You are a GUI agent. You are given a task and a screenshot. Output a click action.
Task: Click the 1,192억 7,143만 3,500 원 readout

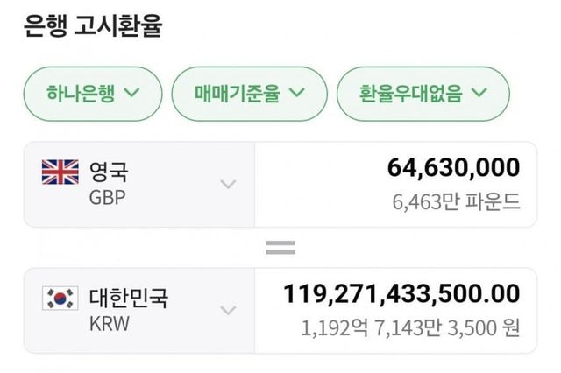pyautogui.click(x=409, y=328)
